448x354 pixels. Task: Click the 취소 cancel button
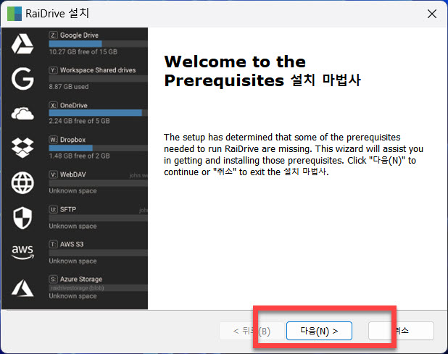click(x=401, y=331)
